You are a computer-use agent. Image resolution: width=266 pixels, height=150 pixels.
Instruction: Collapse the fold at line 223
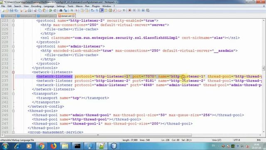click(x=13, y=20)
